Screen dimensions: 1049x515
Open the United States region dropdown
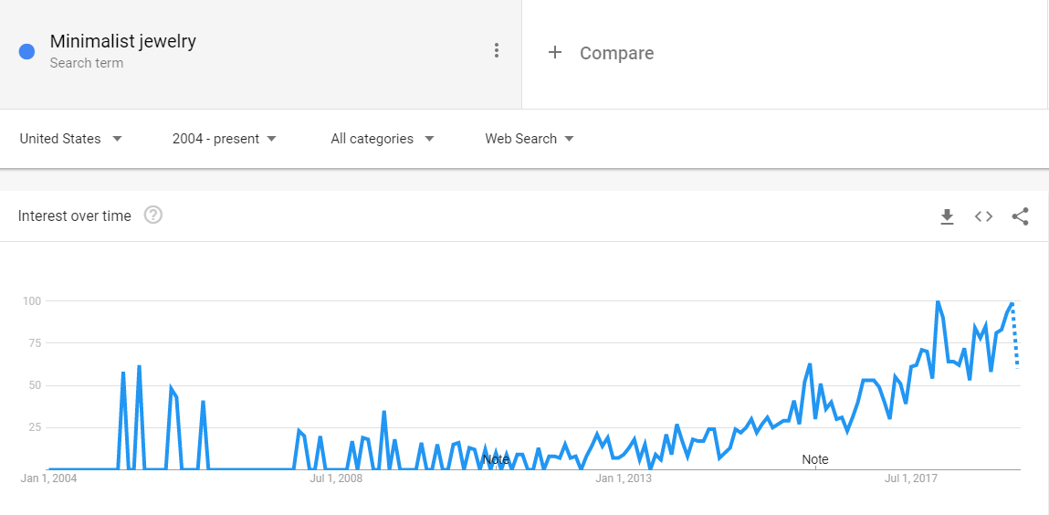71,139
